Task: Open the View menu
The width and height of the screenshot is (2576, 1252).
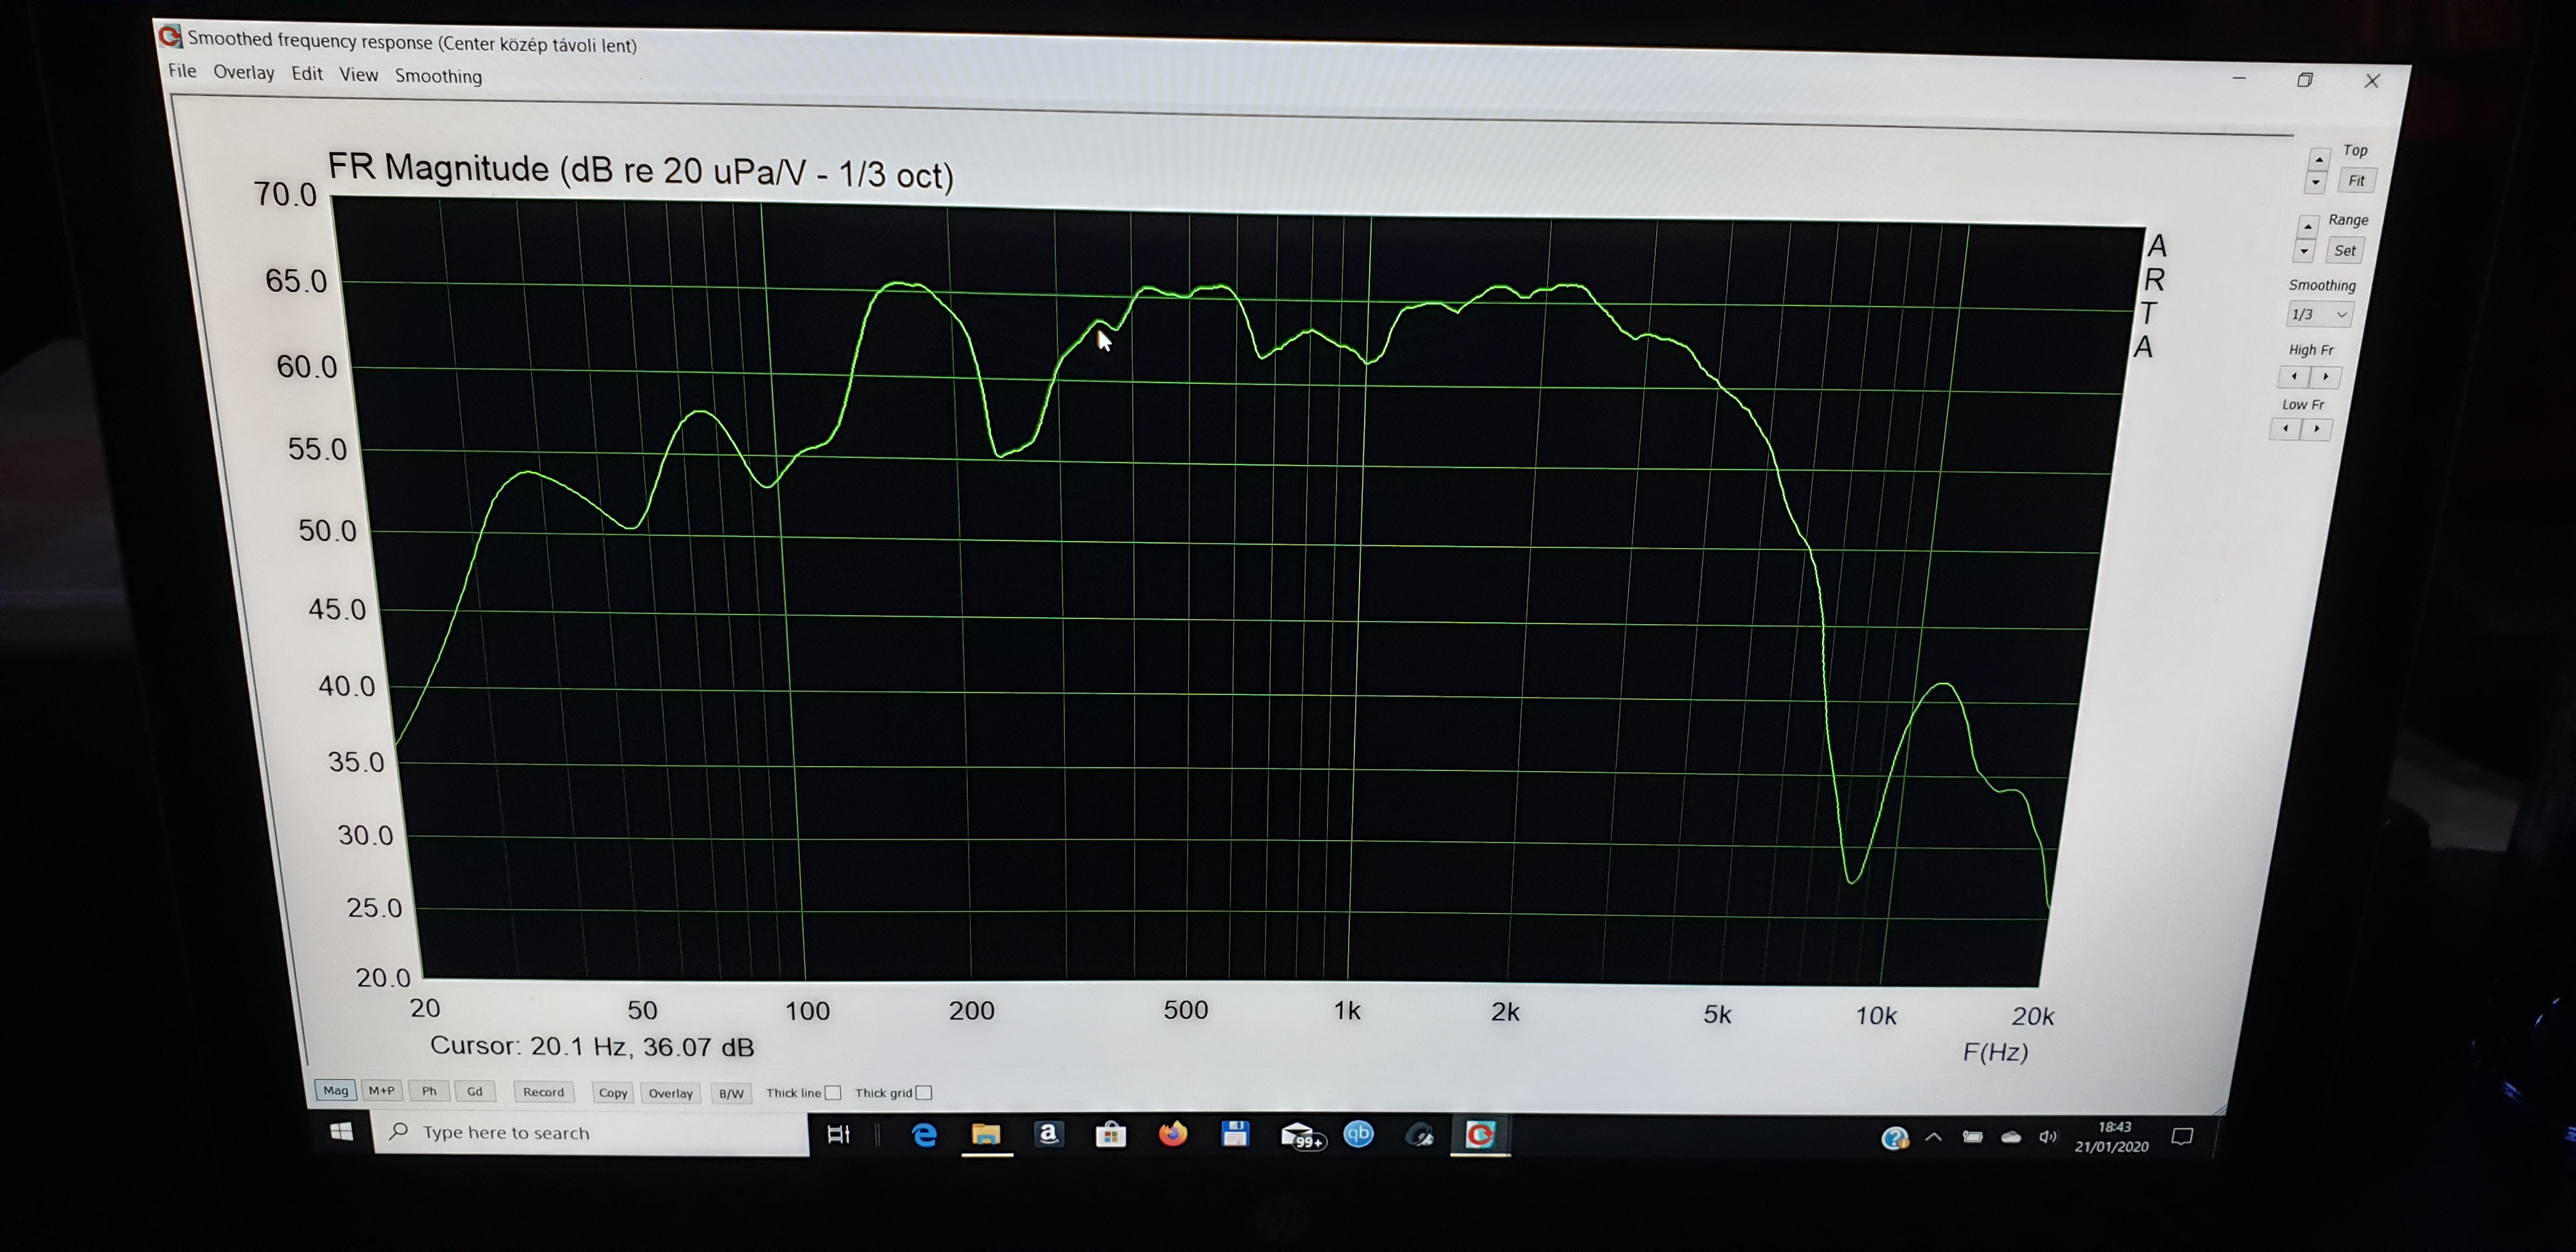Action: 358,75
